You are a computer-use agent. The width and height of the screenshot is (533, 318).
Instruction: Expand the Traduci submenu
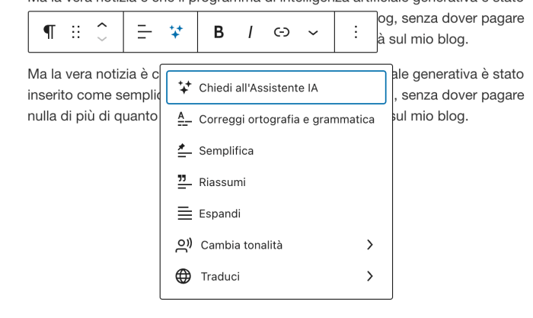[276, 277]
